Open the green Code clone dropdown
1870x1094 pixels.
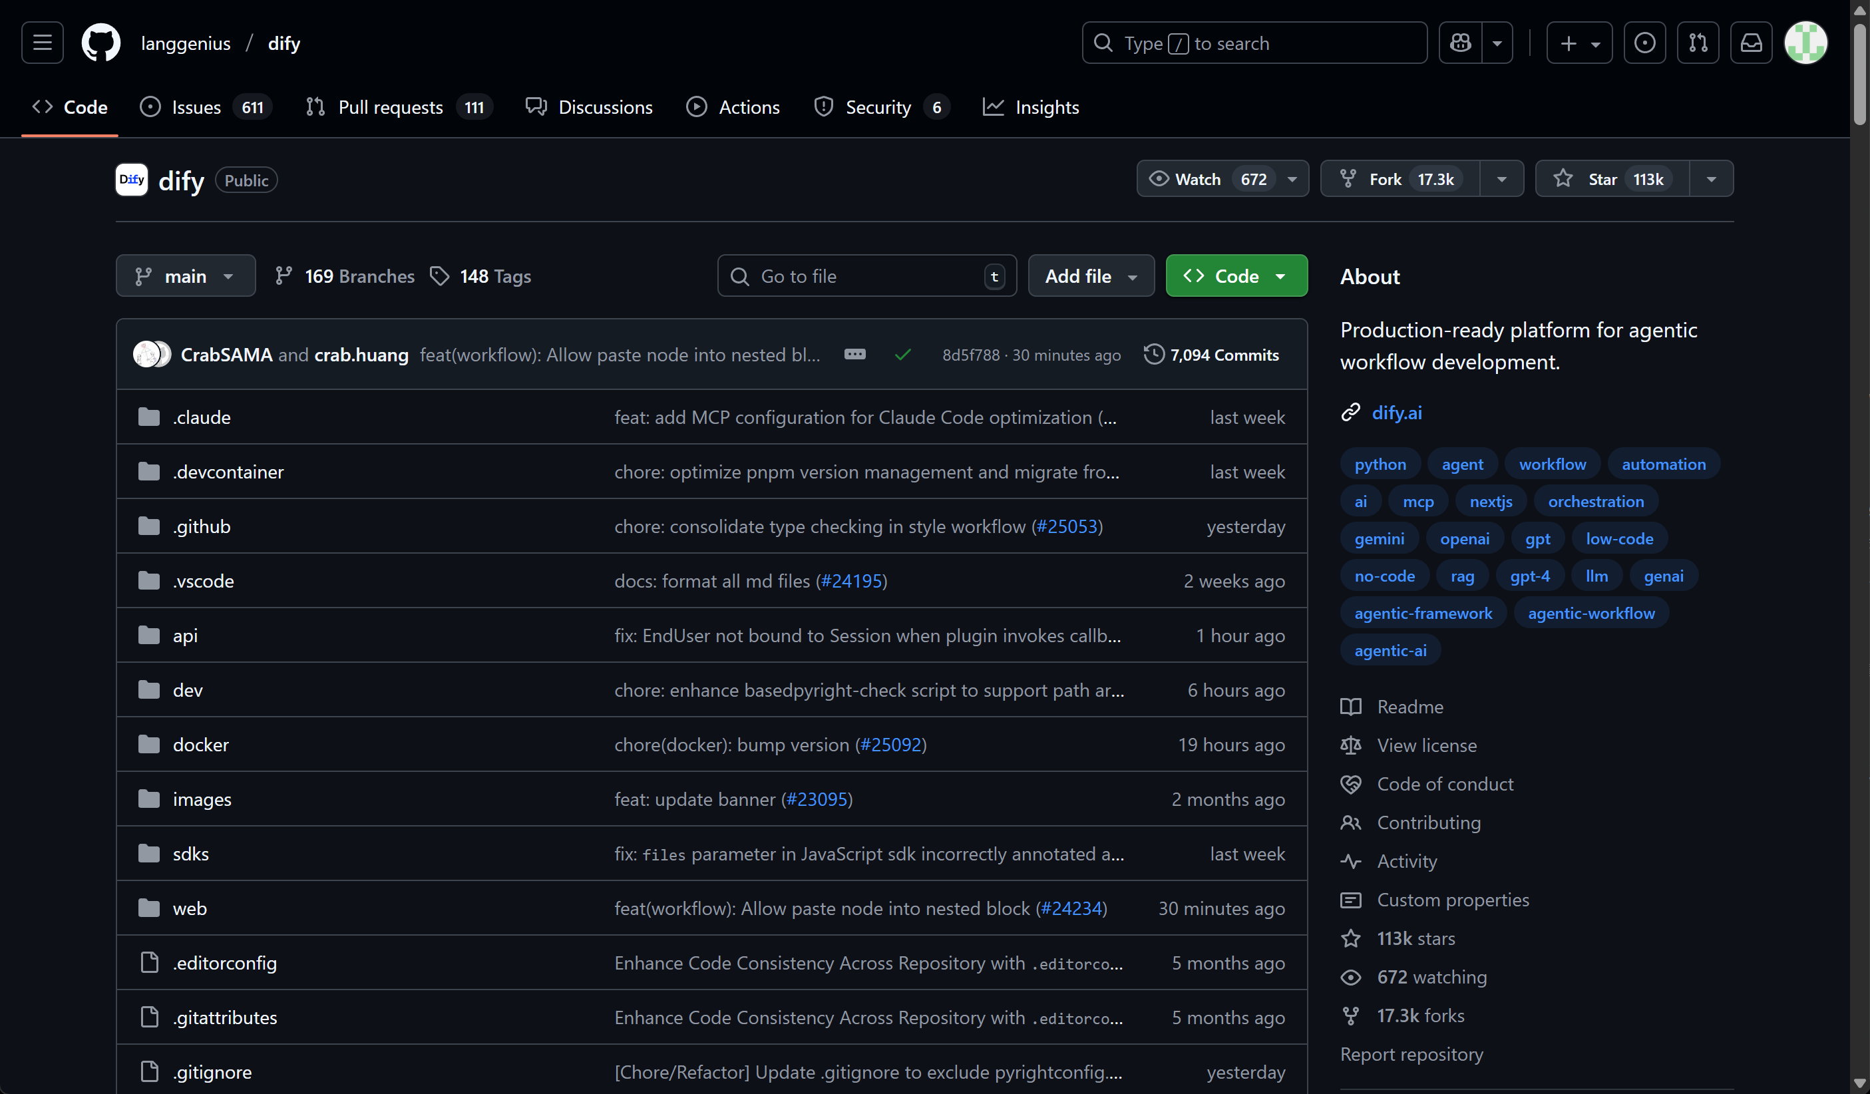point(1236,276)
